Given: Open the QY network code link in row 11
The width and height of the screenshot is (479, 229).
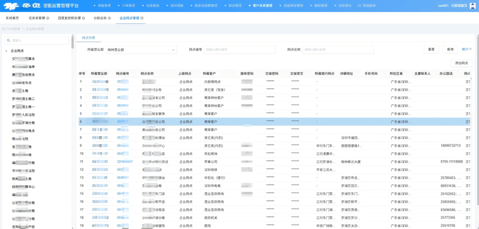Looking at the screenshot, I should (125, 161).
